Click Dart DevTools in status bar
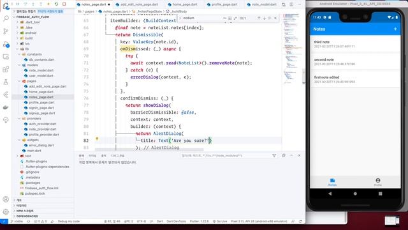 (176, 221)
